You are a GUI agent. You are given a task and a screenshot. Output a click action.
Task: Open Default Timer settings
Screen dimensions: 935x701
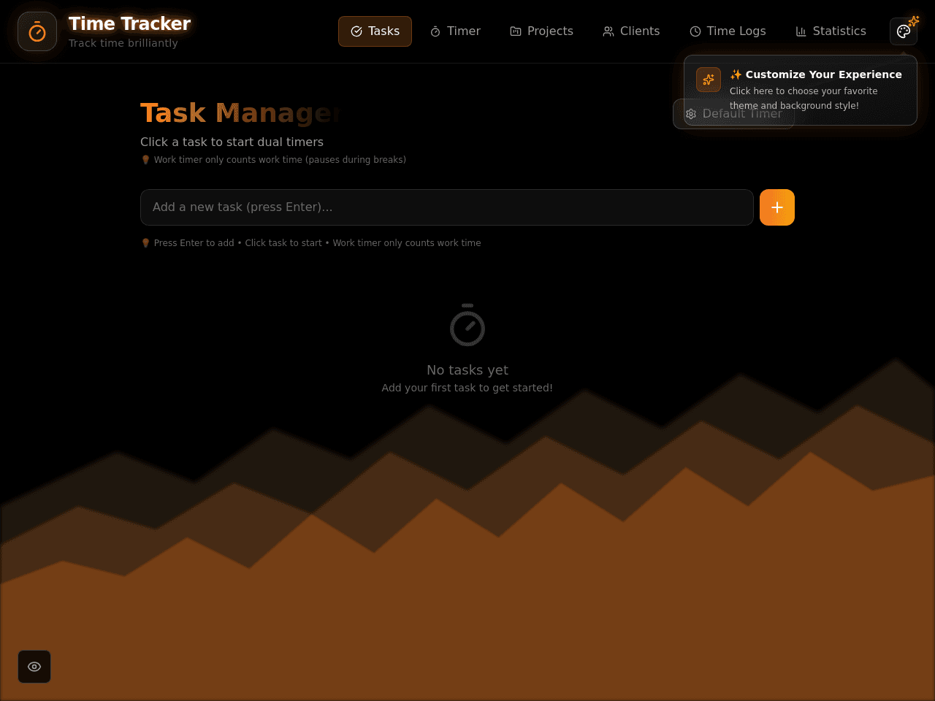[x=733, y=114]
